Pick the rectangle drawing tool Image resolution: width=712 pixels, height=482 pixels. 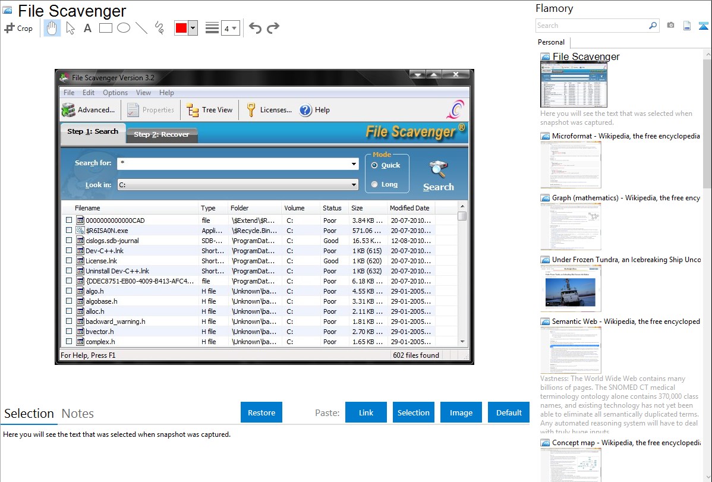pyautogui.click(x=105, y=28)
